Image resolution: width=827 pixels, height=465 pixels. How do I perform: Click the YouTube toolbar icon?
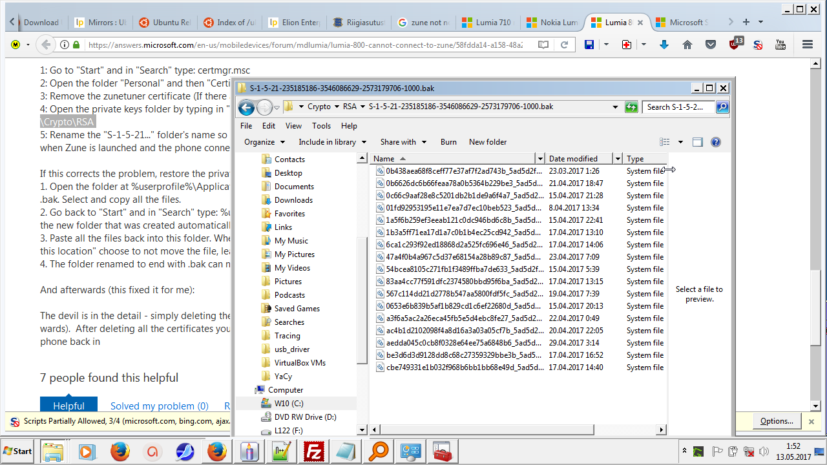pos(780,45)
